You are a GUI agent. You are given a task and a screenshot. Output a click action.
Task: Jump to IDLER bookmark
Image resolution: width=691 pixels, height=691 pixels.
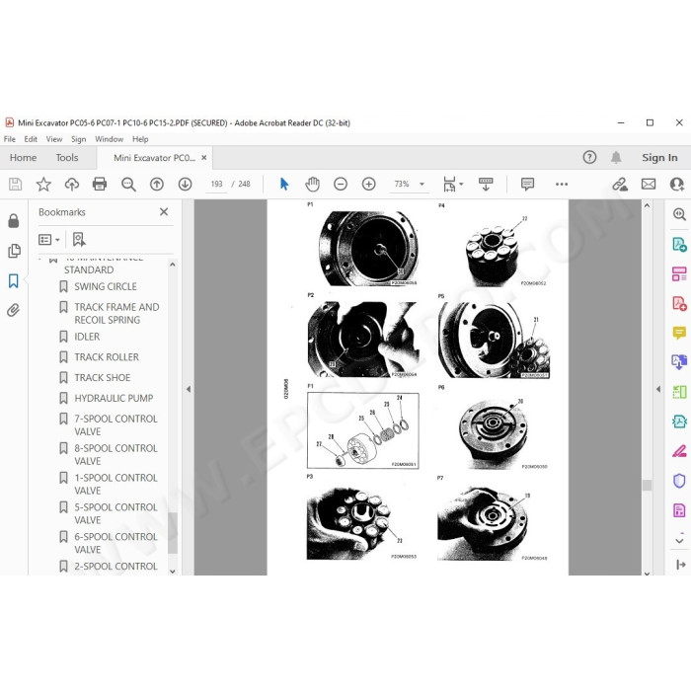[87, 337]
